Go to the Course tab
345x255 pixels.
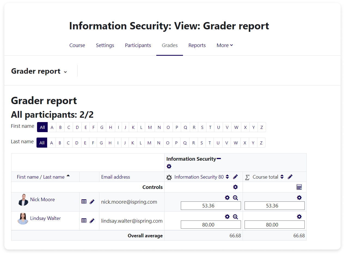click(x=77, y=45)
